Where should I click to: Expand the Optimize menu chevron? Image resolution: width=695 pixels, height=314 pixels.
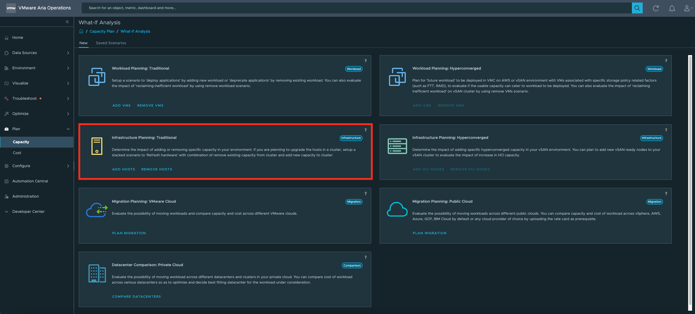(68, 114)
